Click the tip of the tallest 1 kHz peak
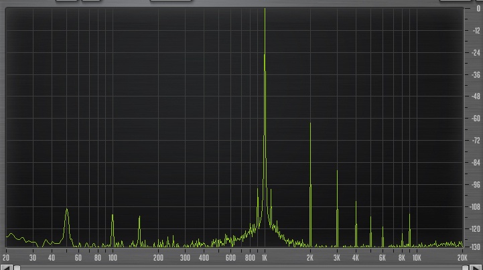The height and width of the screenshot is (270, 483). point(265,9)
